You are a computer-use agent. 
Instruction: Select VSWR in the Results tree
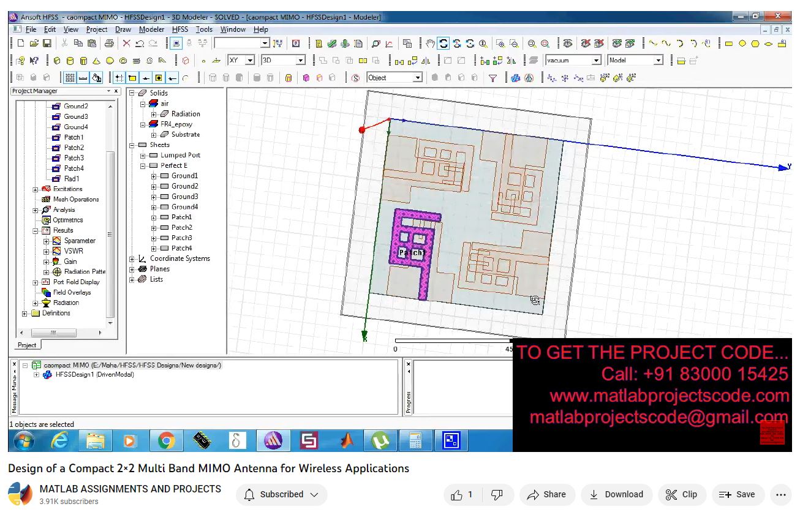(x=74, y=251)
